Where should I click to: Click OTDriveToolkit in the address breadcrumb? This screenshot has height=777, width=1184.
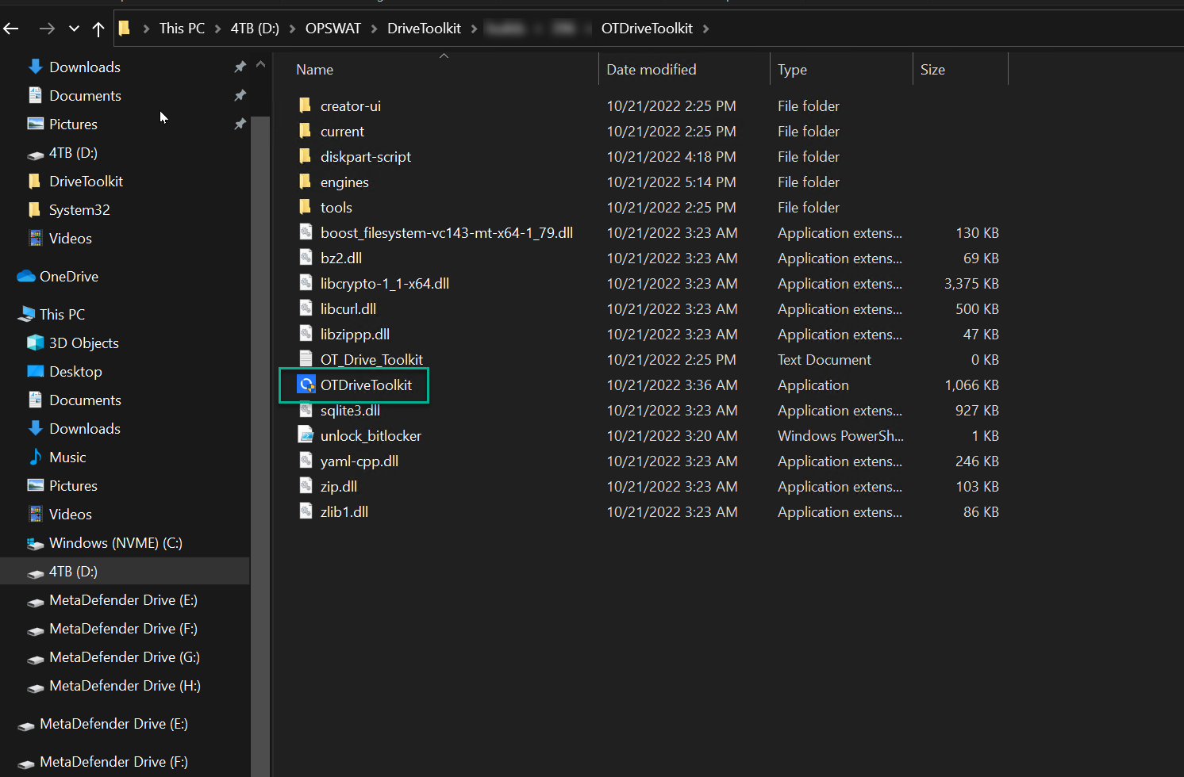point(647,29)
